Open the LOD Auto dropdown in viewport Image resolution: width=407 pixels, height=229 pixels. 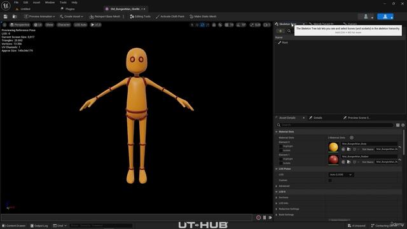click(81, 25)
